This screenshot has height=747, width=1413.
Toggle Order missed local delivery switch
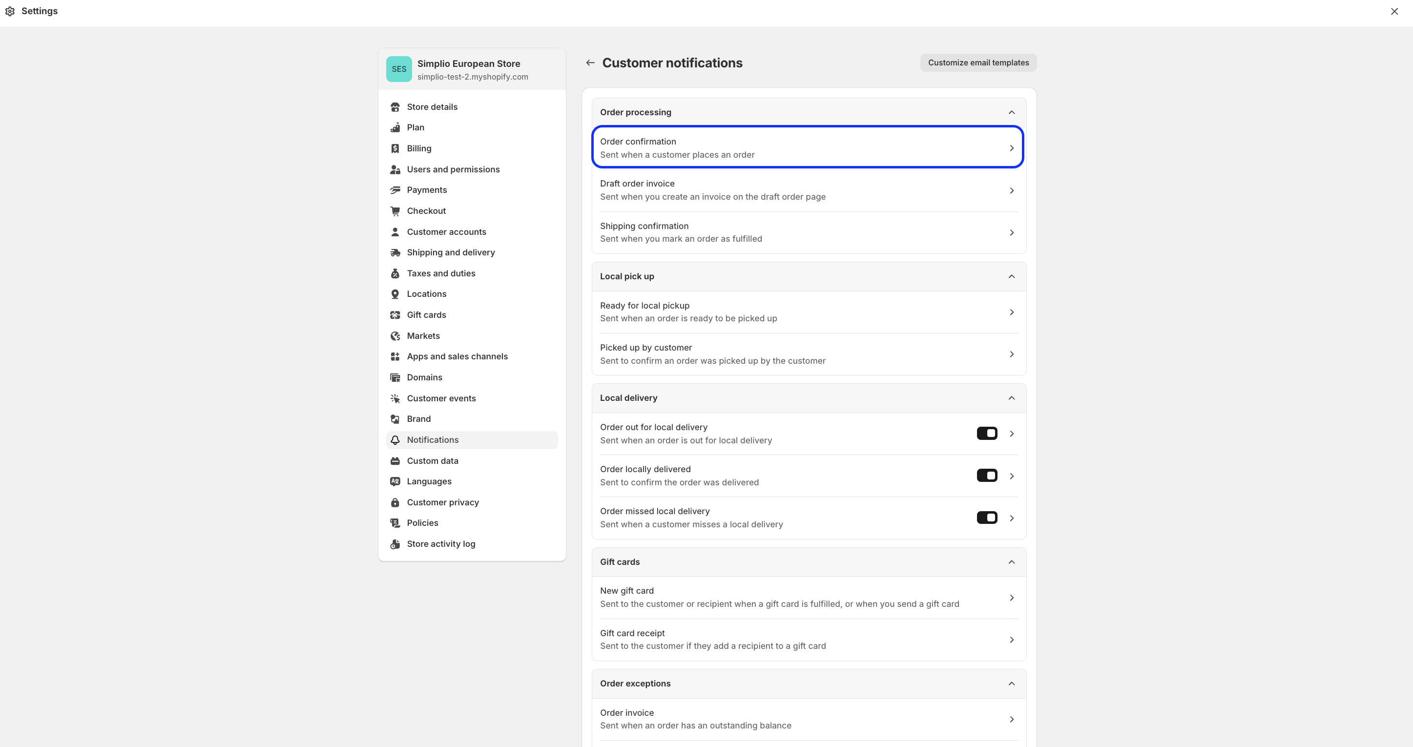pos(987,518)
